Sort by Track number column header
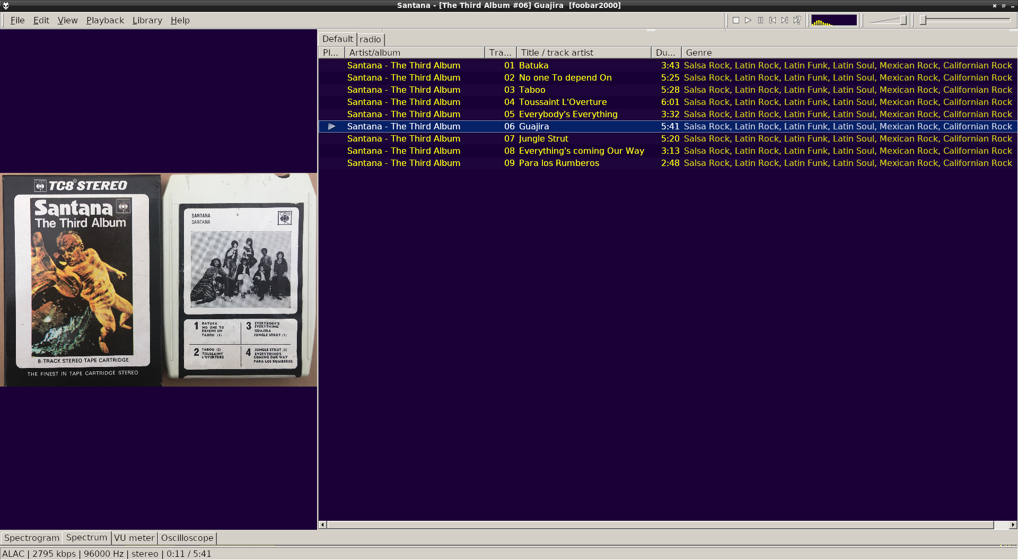The image size is (1018, 560). tap(501, 52)
